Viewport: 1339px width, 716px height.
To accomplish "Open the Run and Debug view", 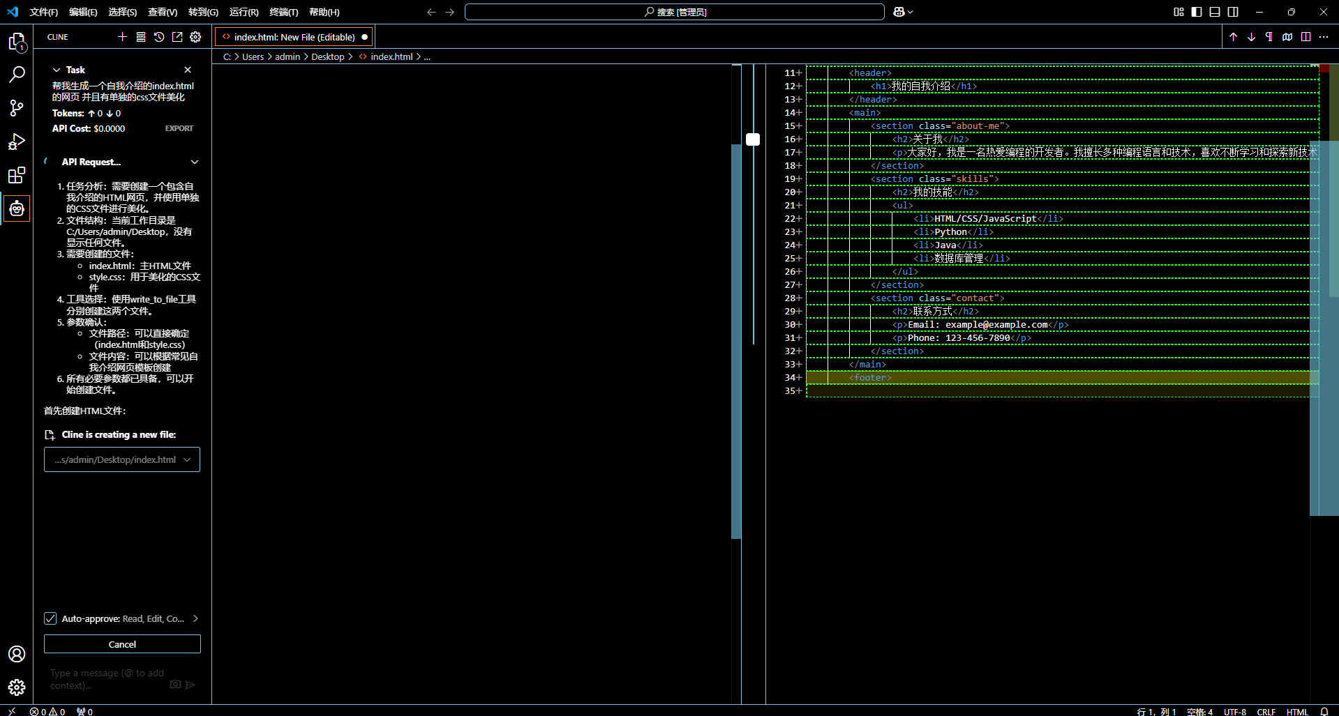I will point(17,142).
